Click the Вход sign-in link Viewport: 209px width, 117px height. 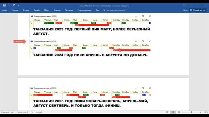tap(185, 10)
